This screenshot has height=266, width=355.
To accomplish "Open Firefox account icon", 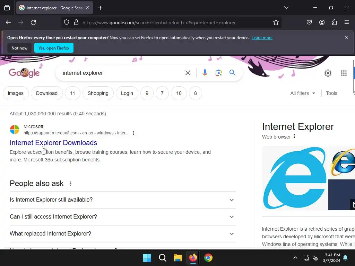I will [322, 23].
